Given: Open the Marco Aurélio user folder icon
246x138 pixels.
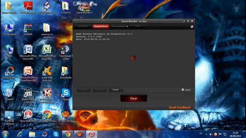Looking at the screenshot, I should [x=9, y=8].
